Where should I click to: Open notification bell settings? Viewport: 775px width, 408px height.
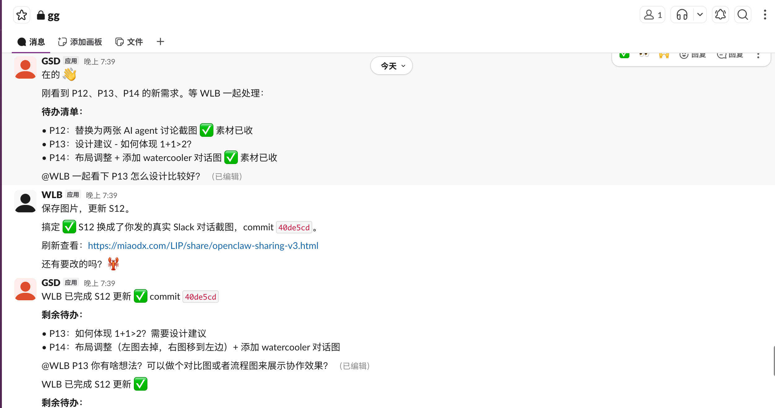720,15
